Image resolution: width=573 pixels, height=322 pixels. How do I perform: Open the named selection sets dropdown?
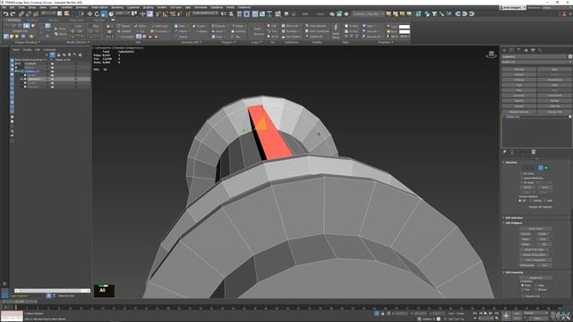tap(205, 13)
